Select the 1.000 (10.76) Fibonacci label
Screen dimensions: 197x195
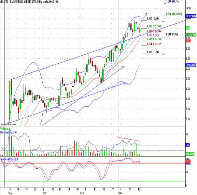point(172,2)
